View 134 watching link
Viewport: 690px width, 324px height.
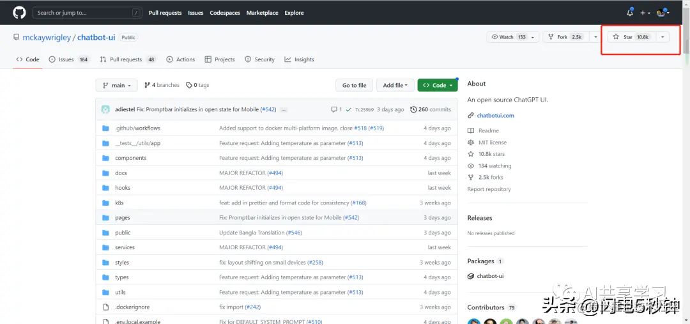489,166
